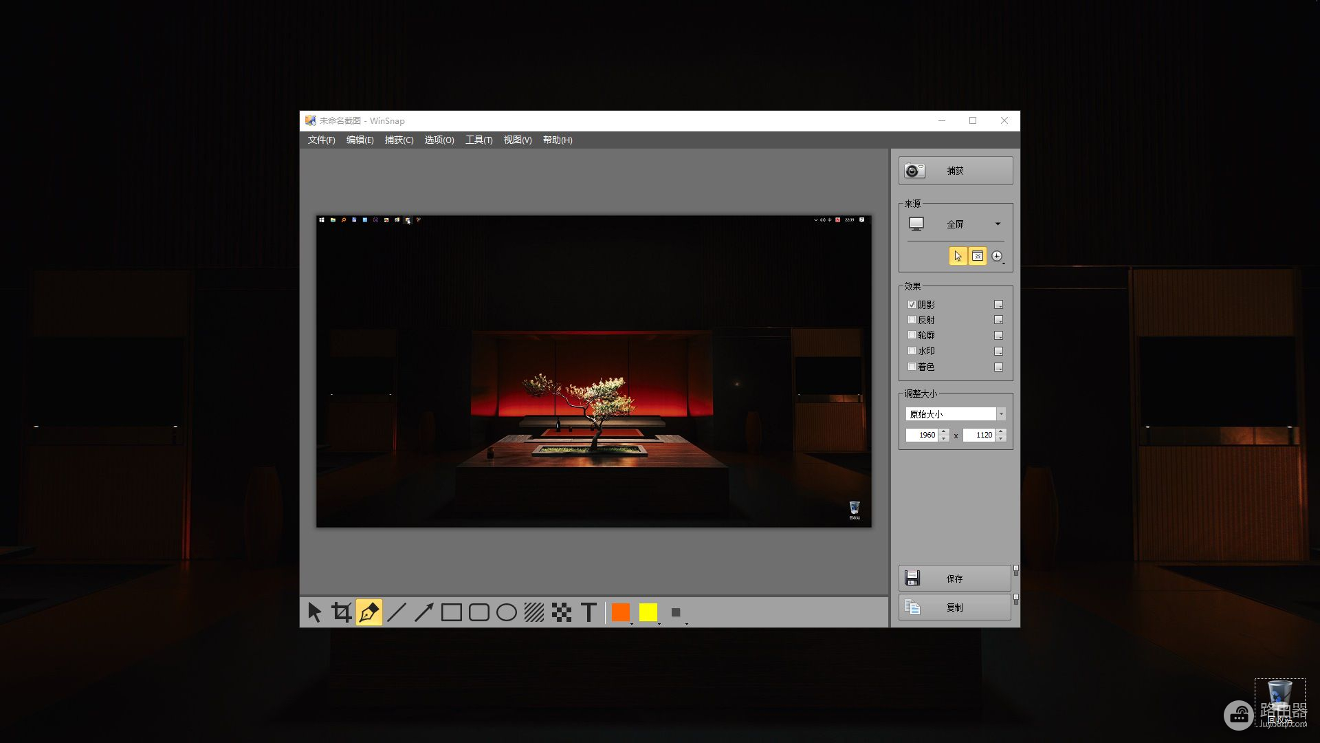Viewport: 1320px width, 743px height.
Task: Disable the 阴影 shadow effect checkbox
Action: coord(912,304)
